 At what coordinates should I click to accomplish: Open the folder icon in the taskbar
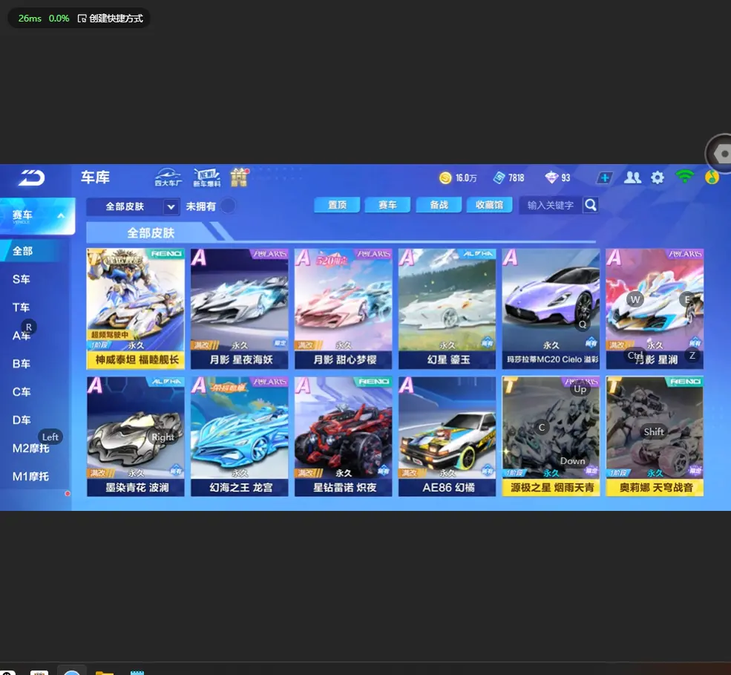pyautogui.click(x=105, y=672)
